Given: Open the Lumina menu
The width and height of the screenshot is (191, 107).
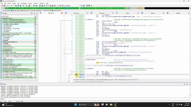Looking at the screenshot, I should (30, 3).
